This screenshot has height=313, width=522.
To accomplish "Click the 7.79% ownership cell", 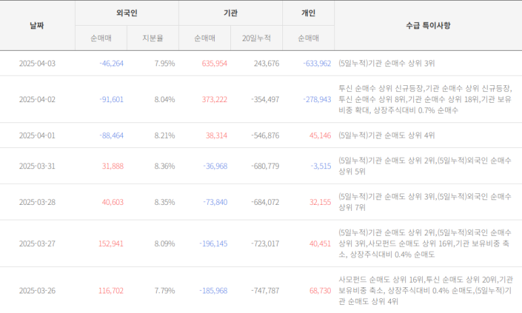I will pyautogui.click(x=165, y=291).
